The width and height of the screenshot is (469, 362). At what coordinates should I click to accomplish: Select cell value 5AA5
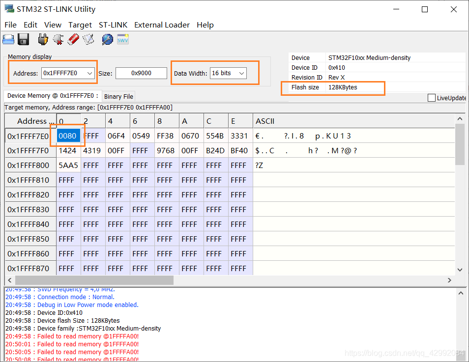pos(68,166)
